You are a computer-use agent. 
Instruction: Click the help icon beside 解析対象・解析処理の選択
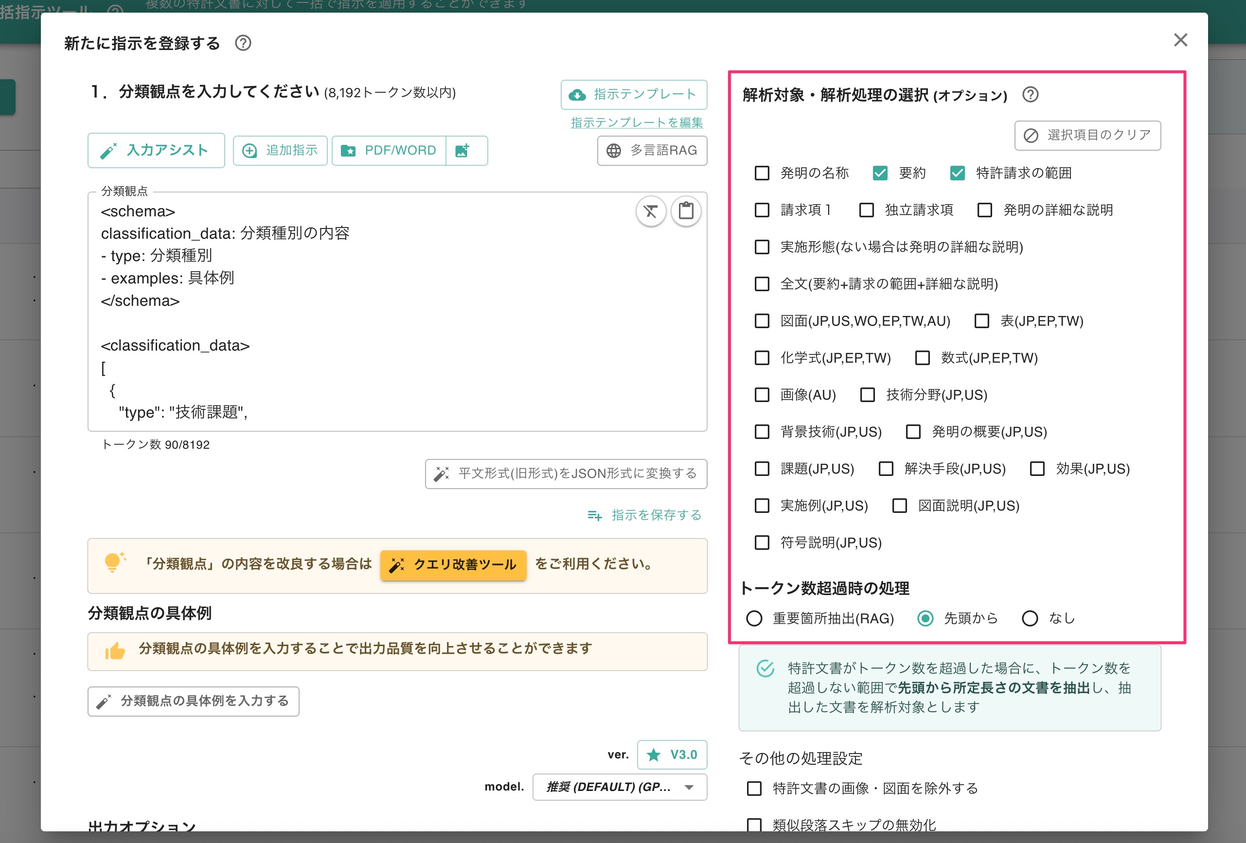click(x=1030, y=95)
